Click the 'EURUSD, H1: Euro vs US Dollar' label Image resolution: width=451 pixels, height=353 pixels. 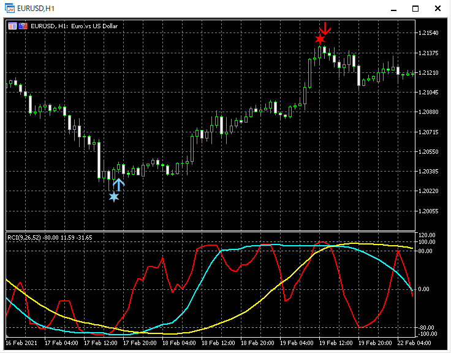coord(74,26)
